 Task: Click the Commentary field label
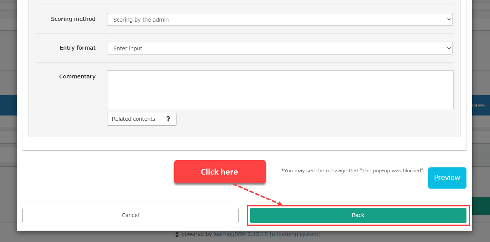(77, 77)
